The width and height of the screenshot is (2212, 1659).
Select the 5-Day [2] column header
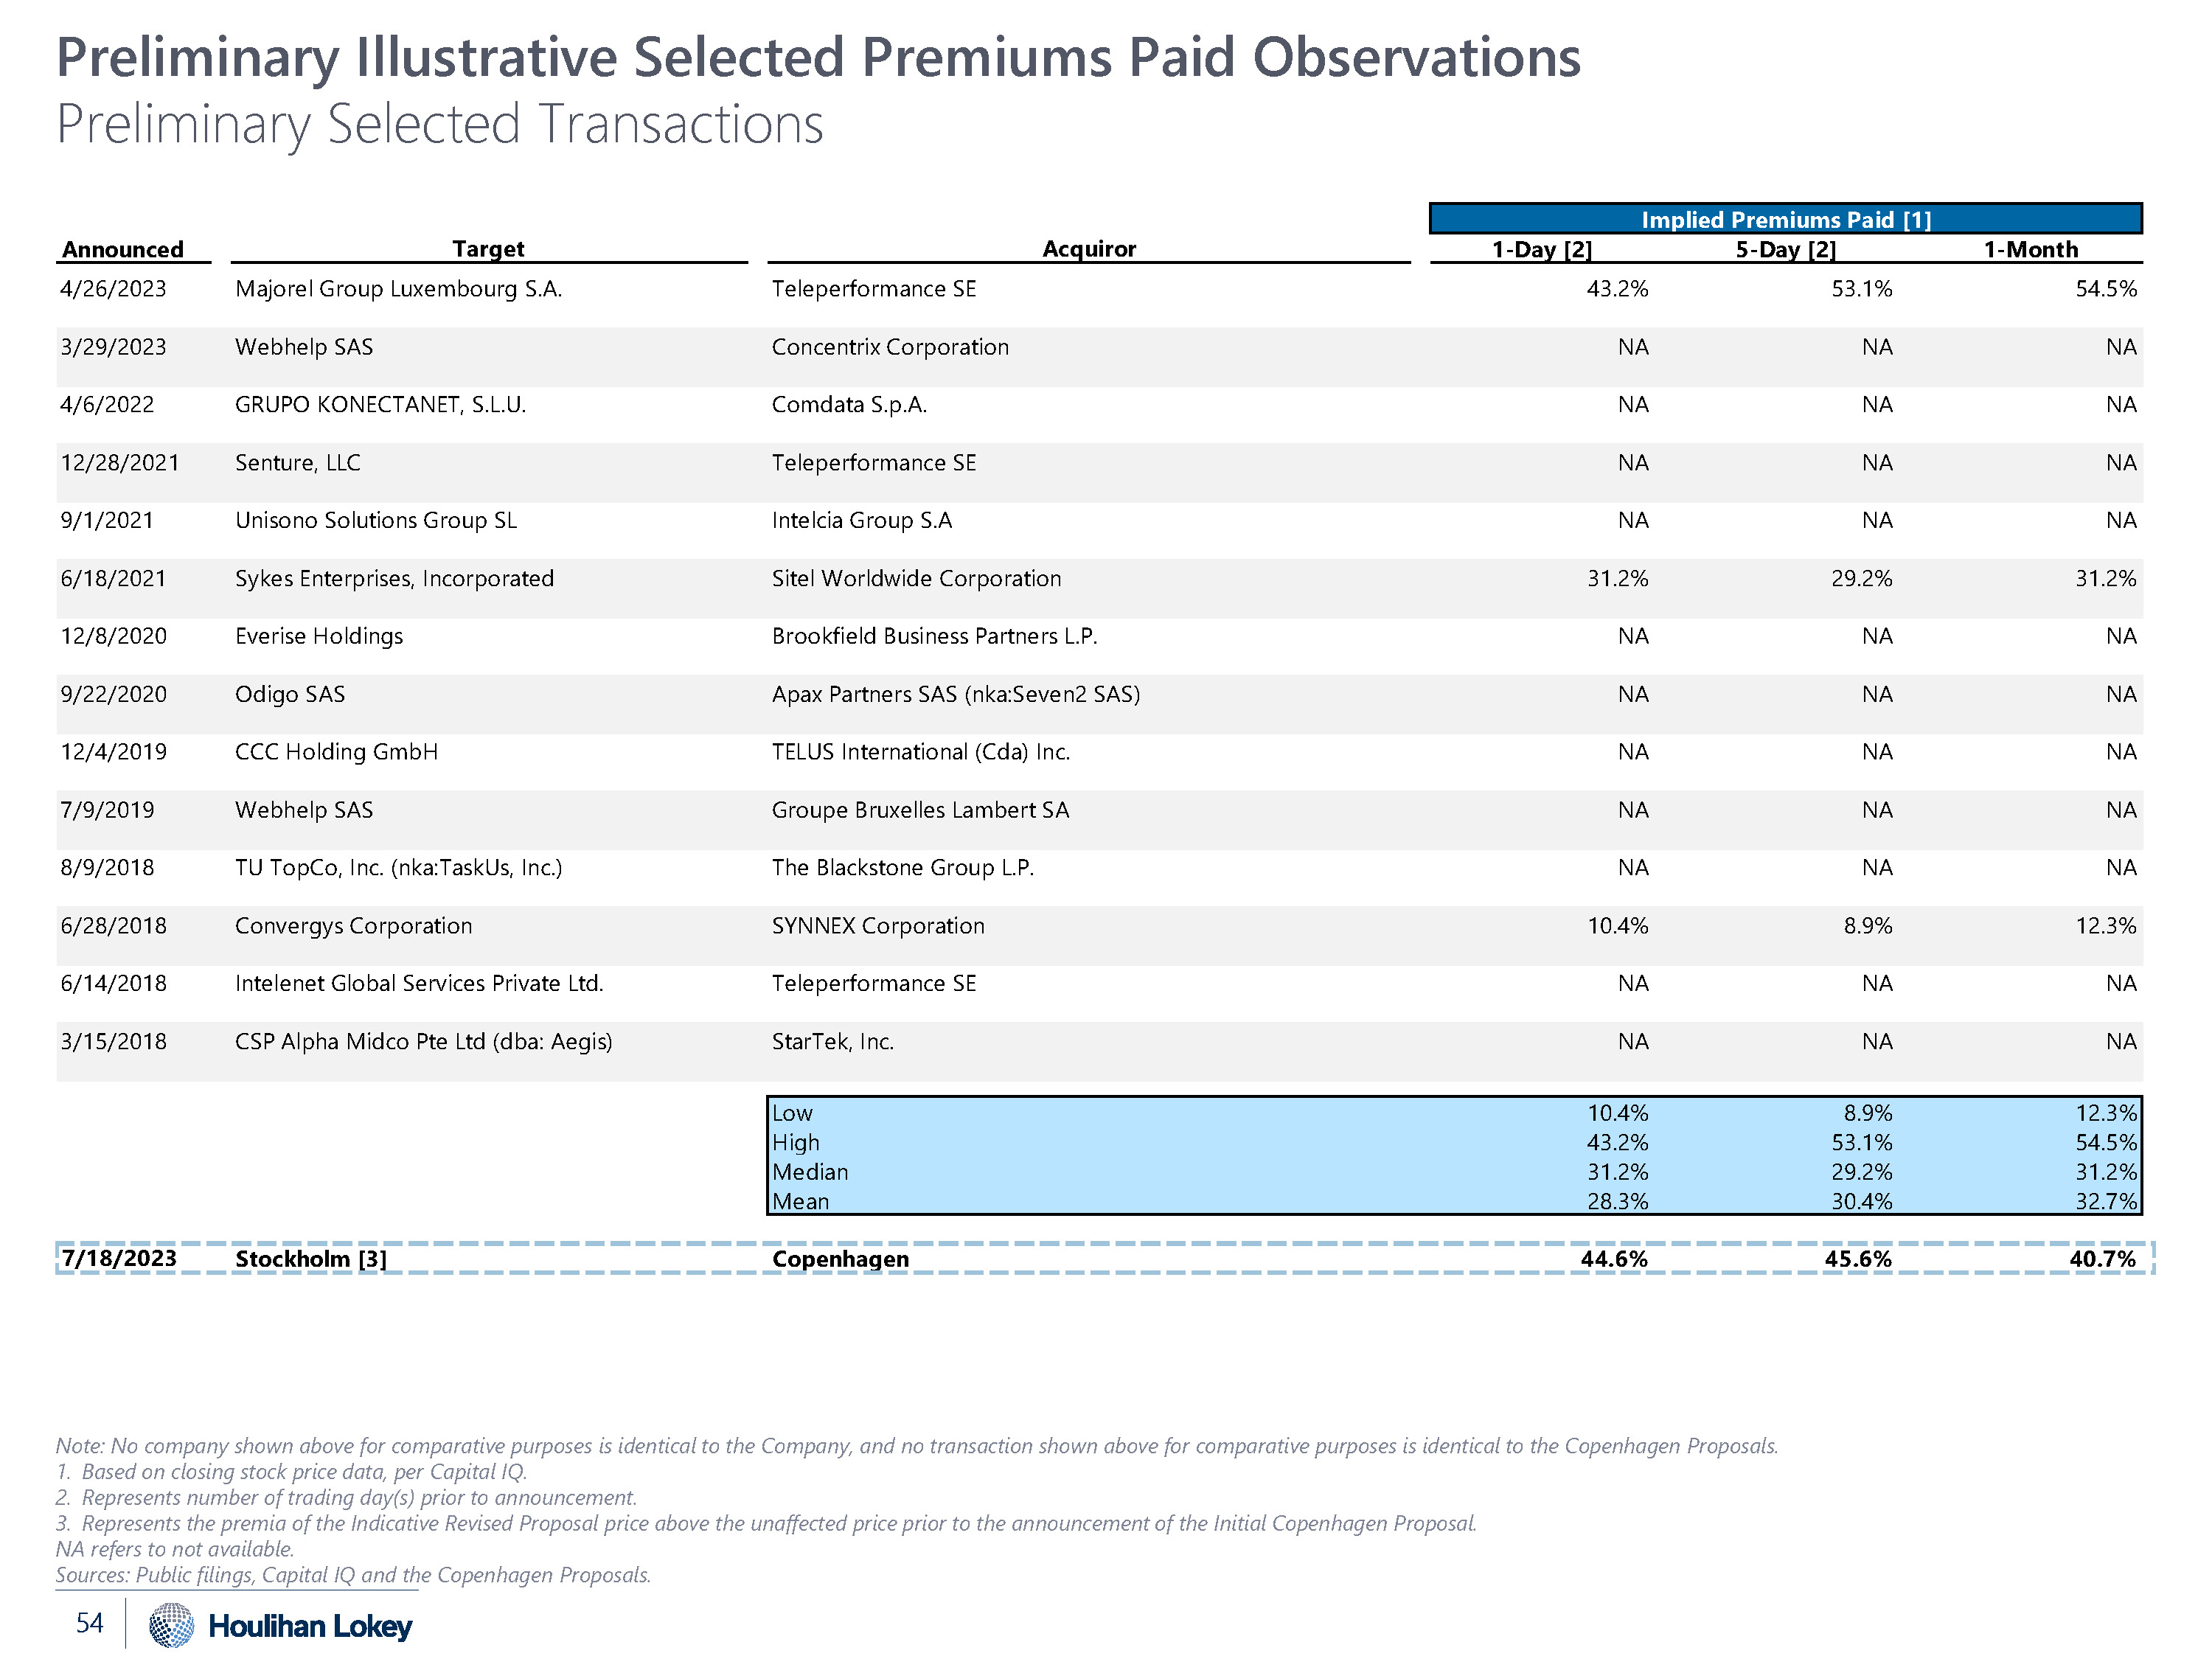click(1785, 250)
